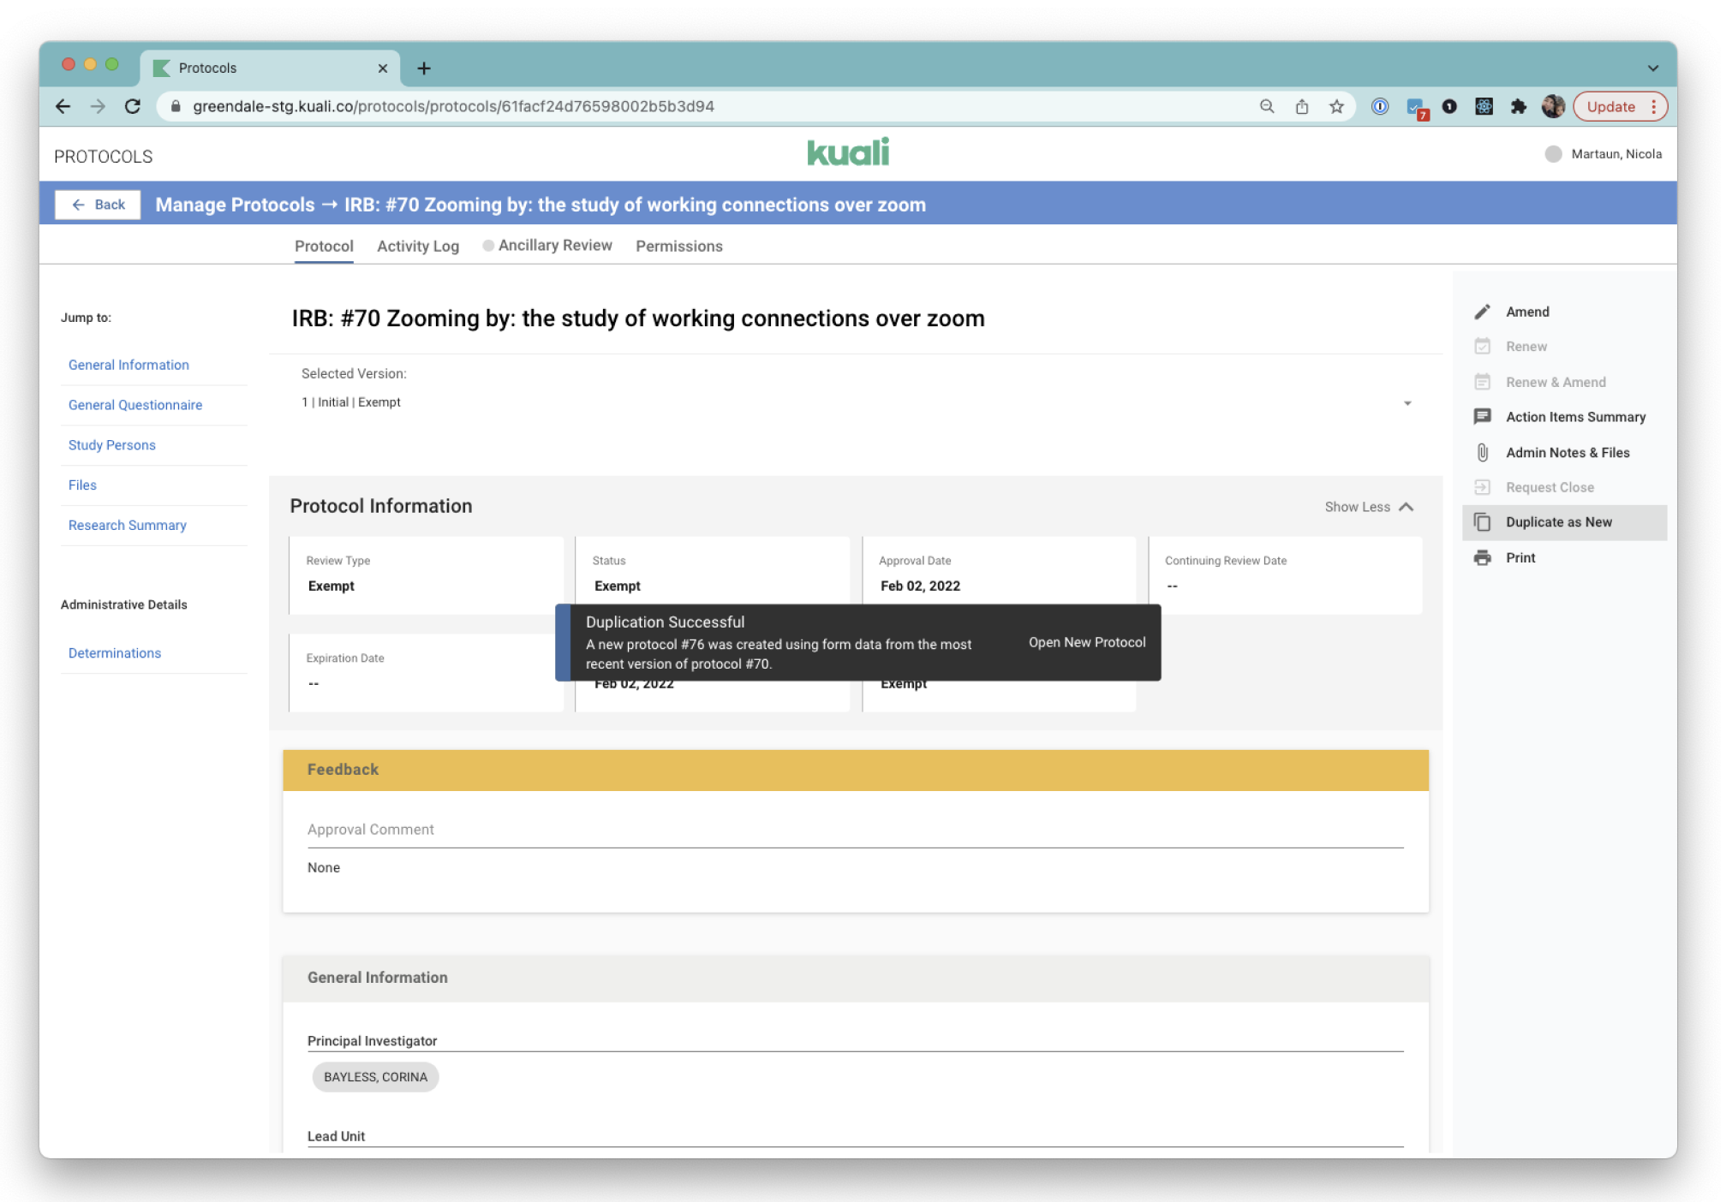The height and width of the screenshot is (1202, 1732).
Task: Click Open New Protocol in notification
Action: 1086,642
